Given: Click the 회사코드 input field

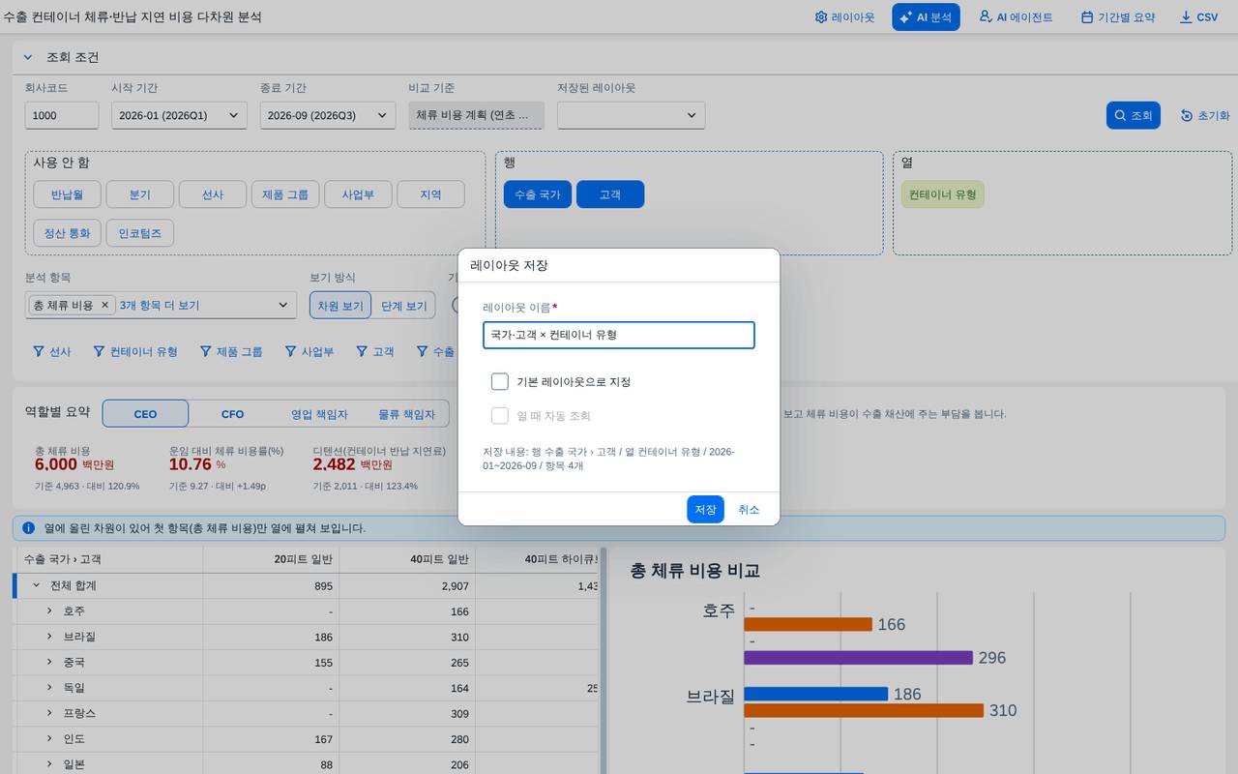Looking at the screenshot, I should (x=62, y=115).
